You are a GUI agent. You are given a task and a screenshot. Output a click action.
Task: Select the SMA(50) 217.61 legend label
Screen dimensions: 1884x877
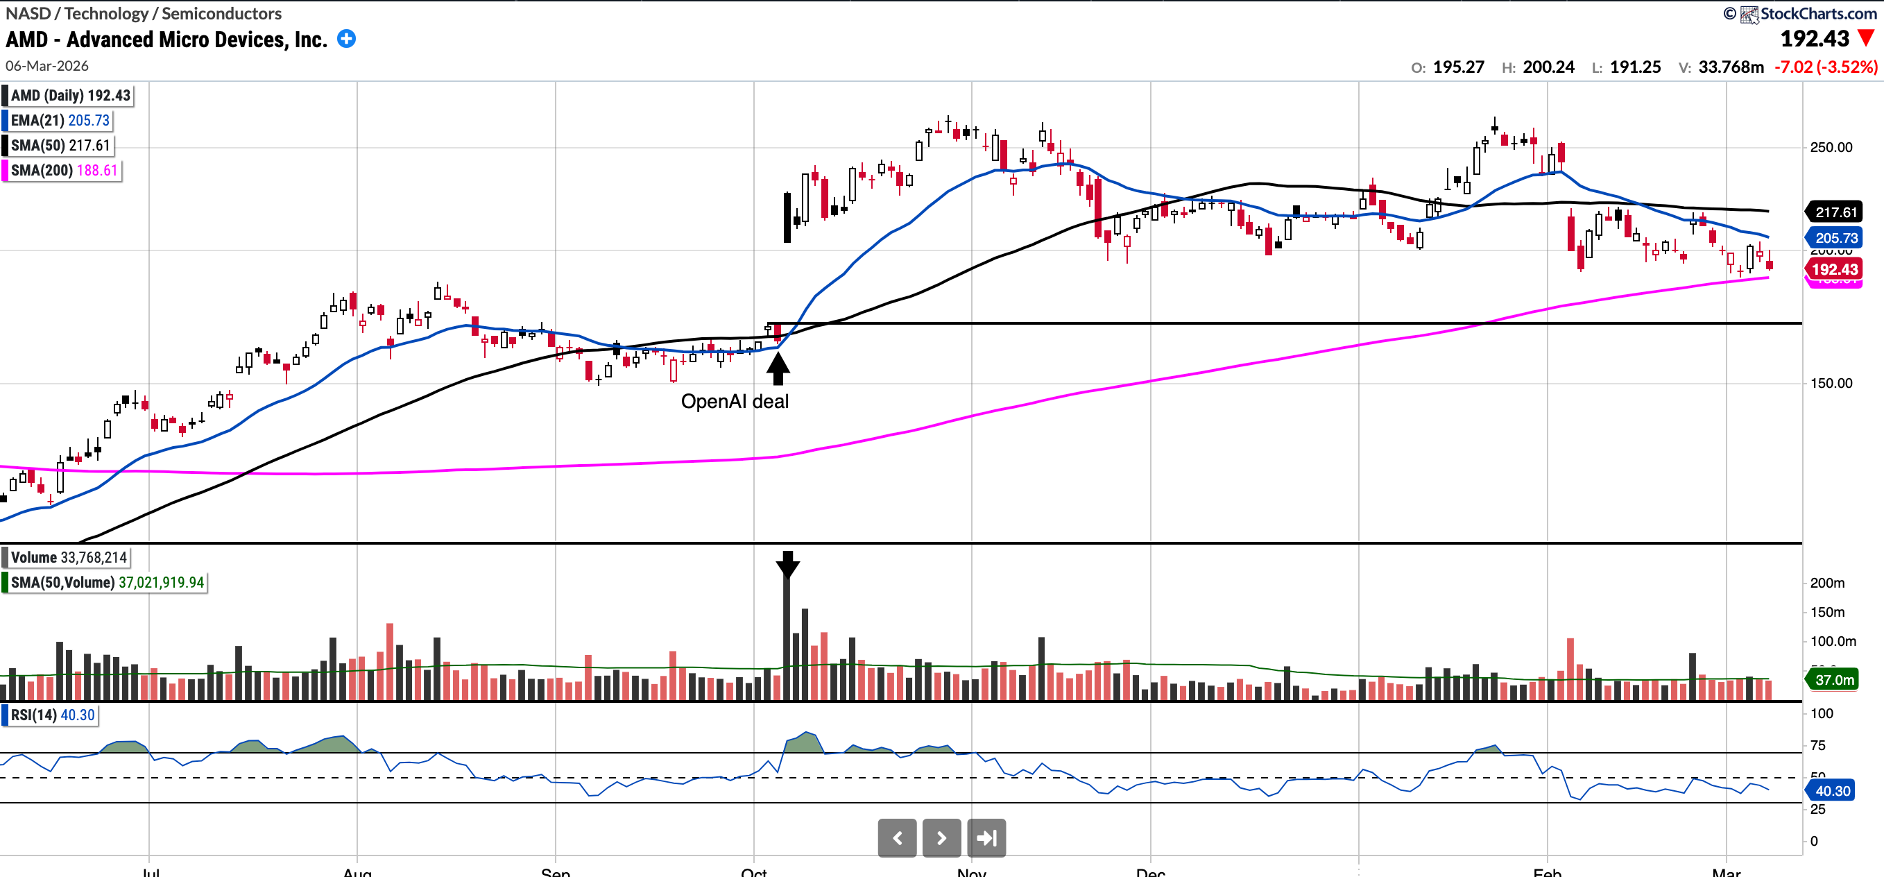59,145
